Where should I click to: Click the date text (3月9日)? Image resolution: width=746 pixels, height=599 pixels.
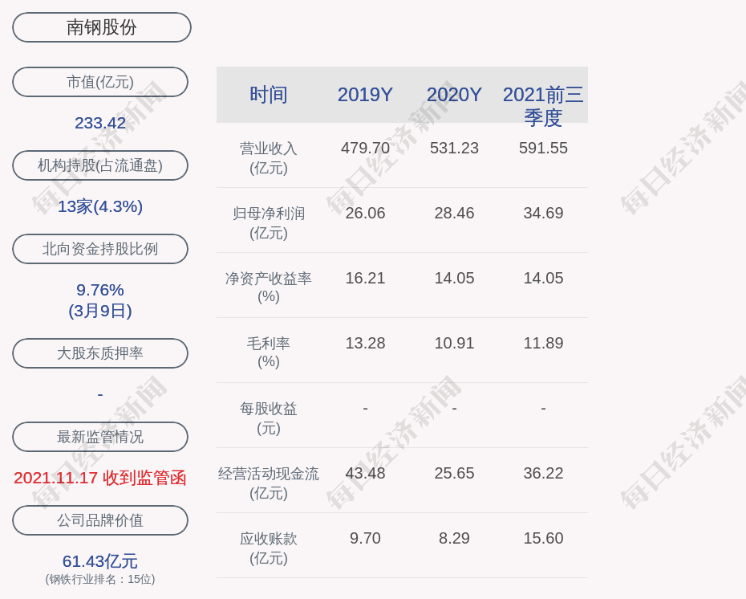tap(100, 311)
